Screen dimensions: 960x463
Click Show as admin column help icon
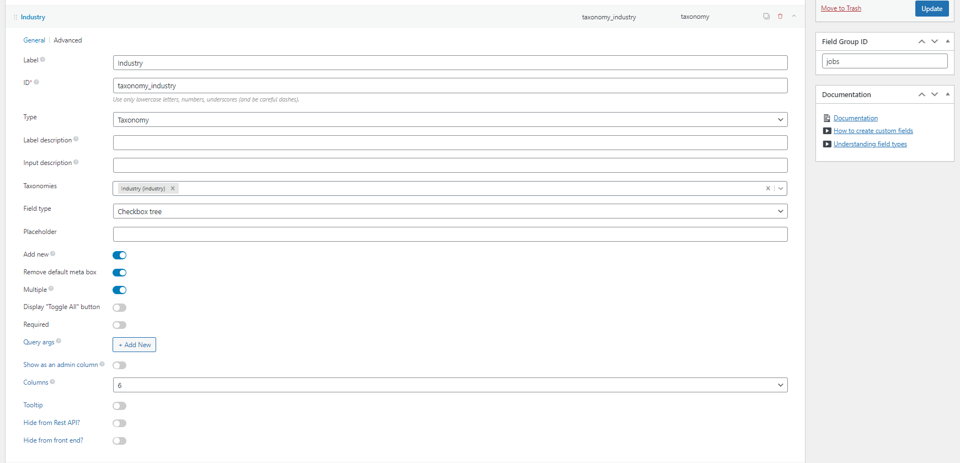pos(102,364)
